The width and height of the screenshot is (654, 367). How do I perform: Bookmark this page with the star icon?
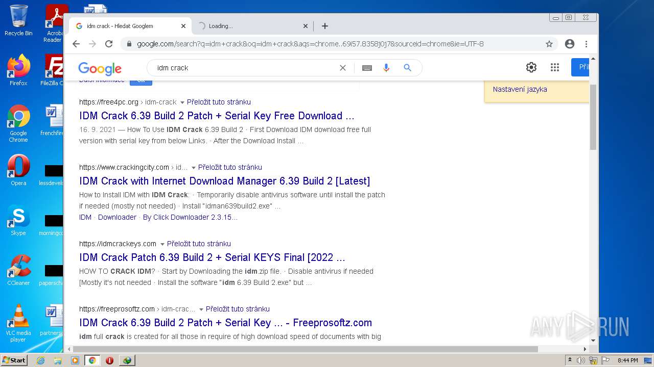coord(549,44)
